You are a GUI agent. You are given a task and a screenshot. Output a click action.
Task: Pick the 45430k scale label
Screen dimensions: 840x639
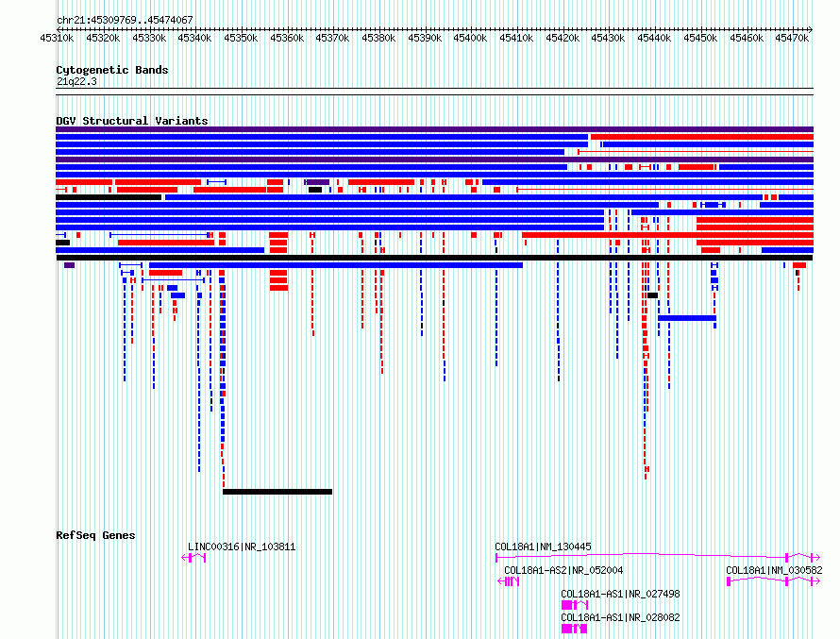pyautogui.click(x=608, y=38)
